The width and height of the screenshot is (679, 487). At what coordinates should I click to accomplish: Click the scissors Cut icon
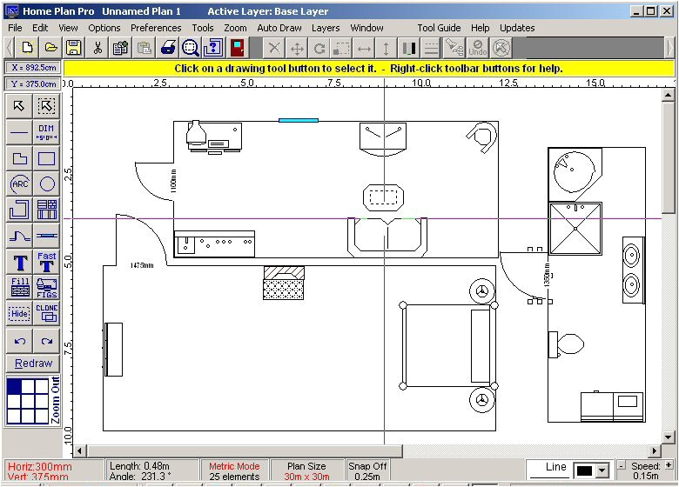pos(97,48)
